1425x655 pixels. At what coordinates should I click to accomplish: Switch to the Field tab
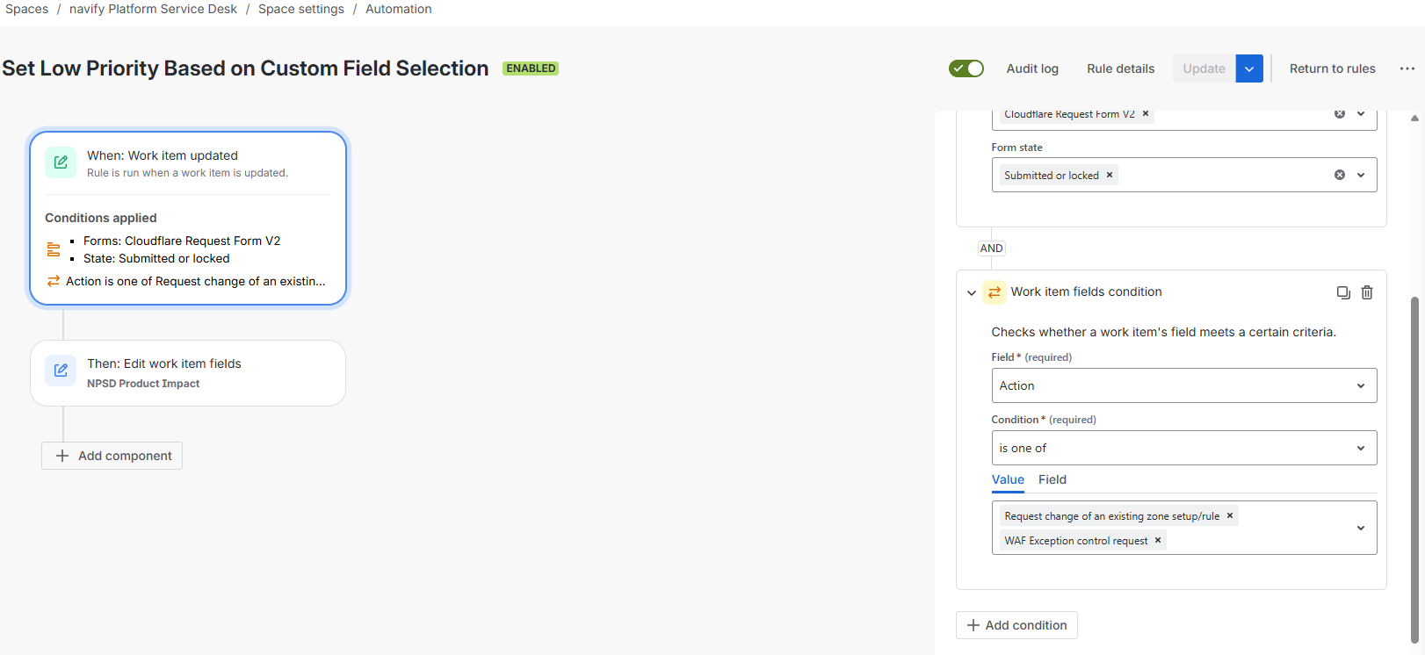coord(1052,479)
